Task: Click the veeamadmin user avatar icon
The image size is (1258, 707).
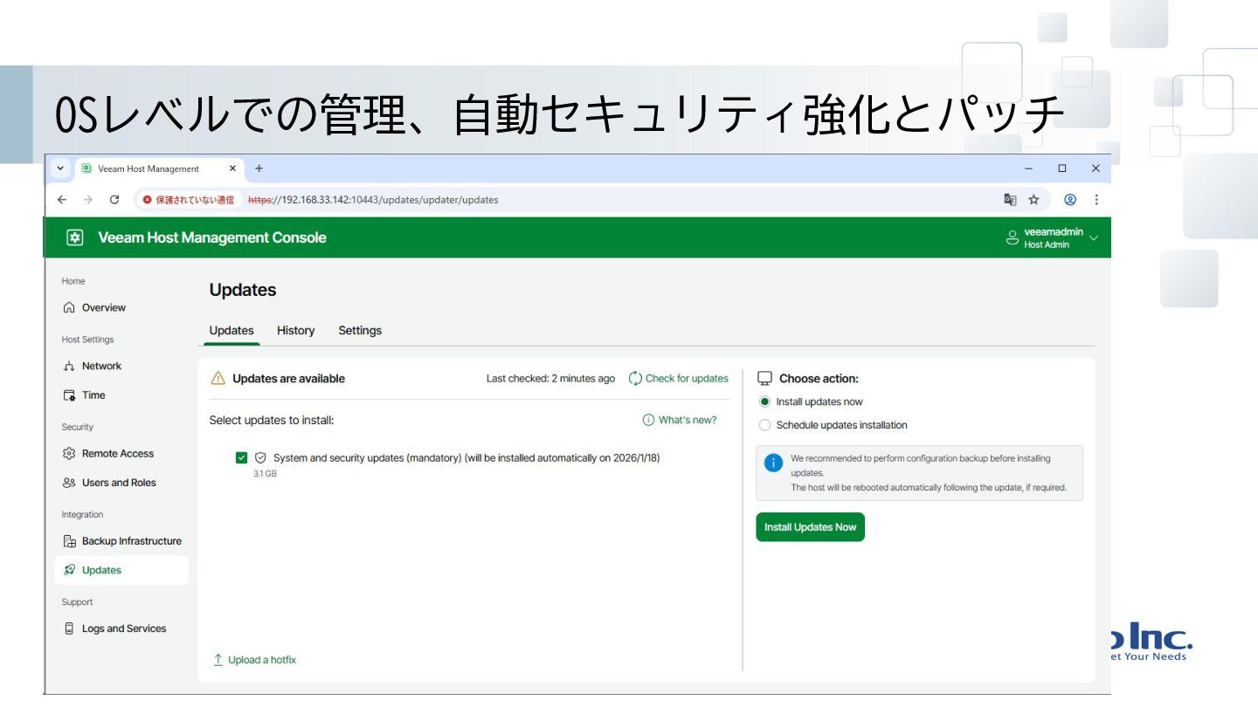Action: pyautogui.click(x=1013, y=237)
